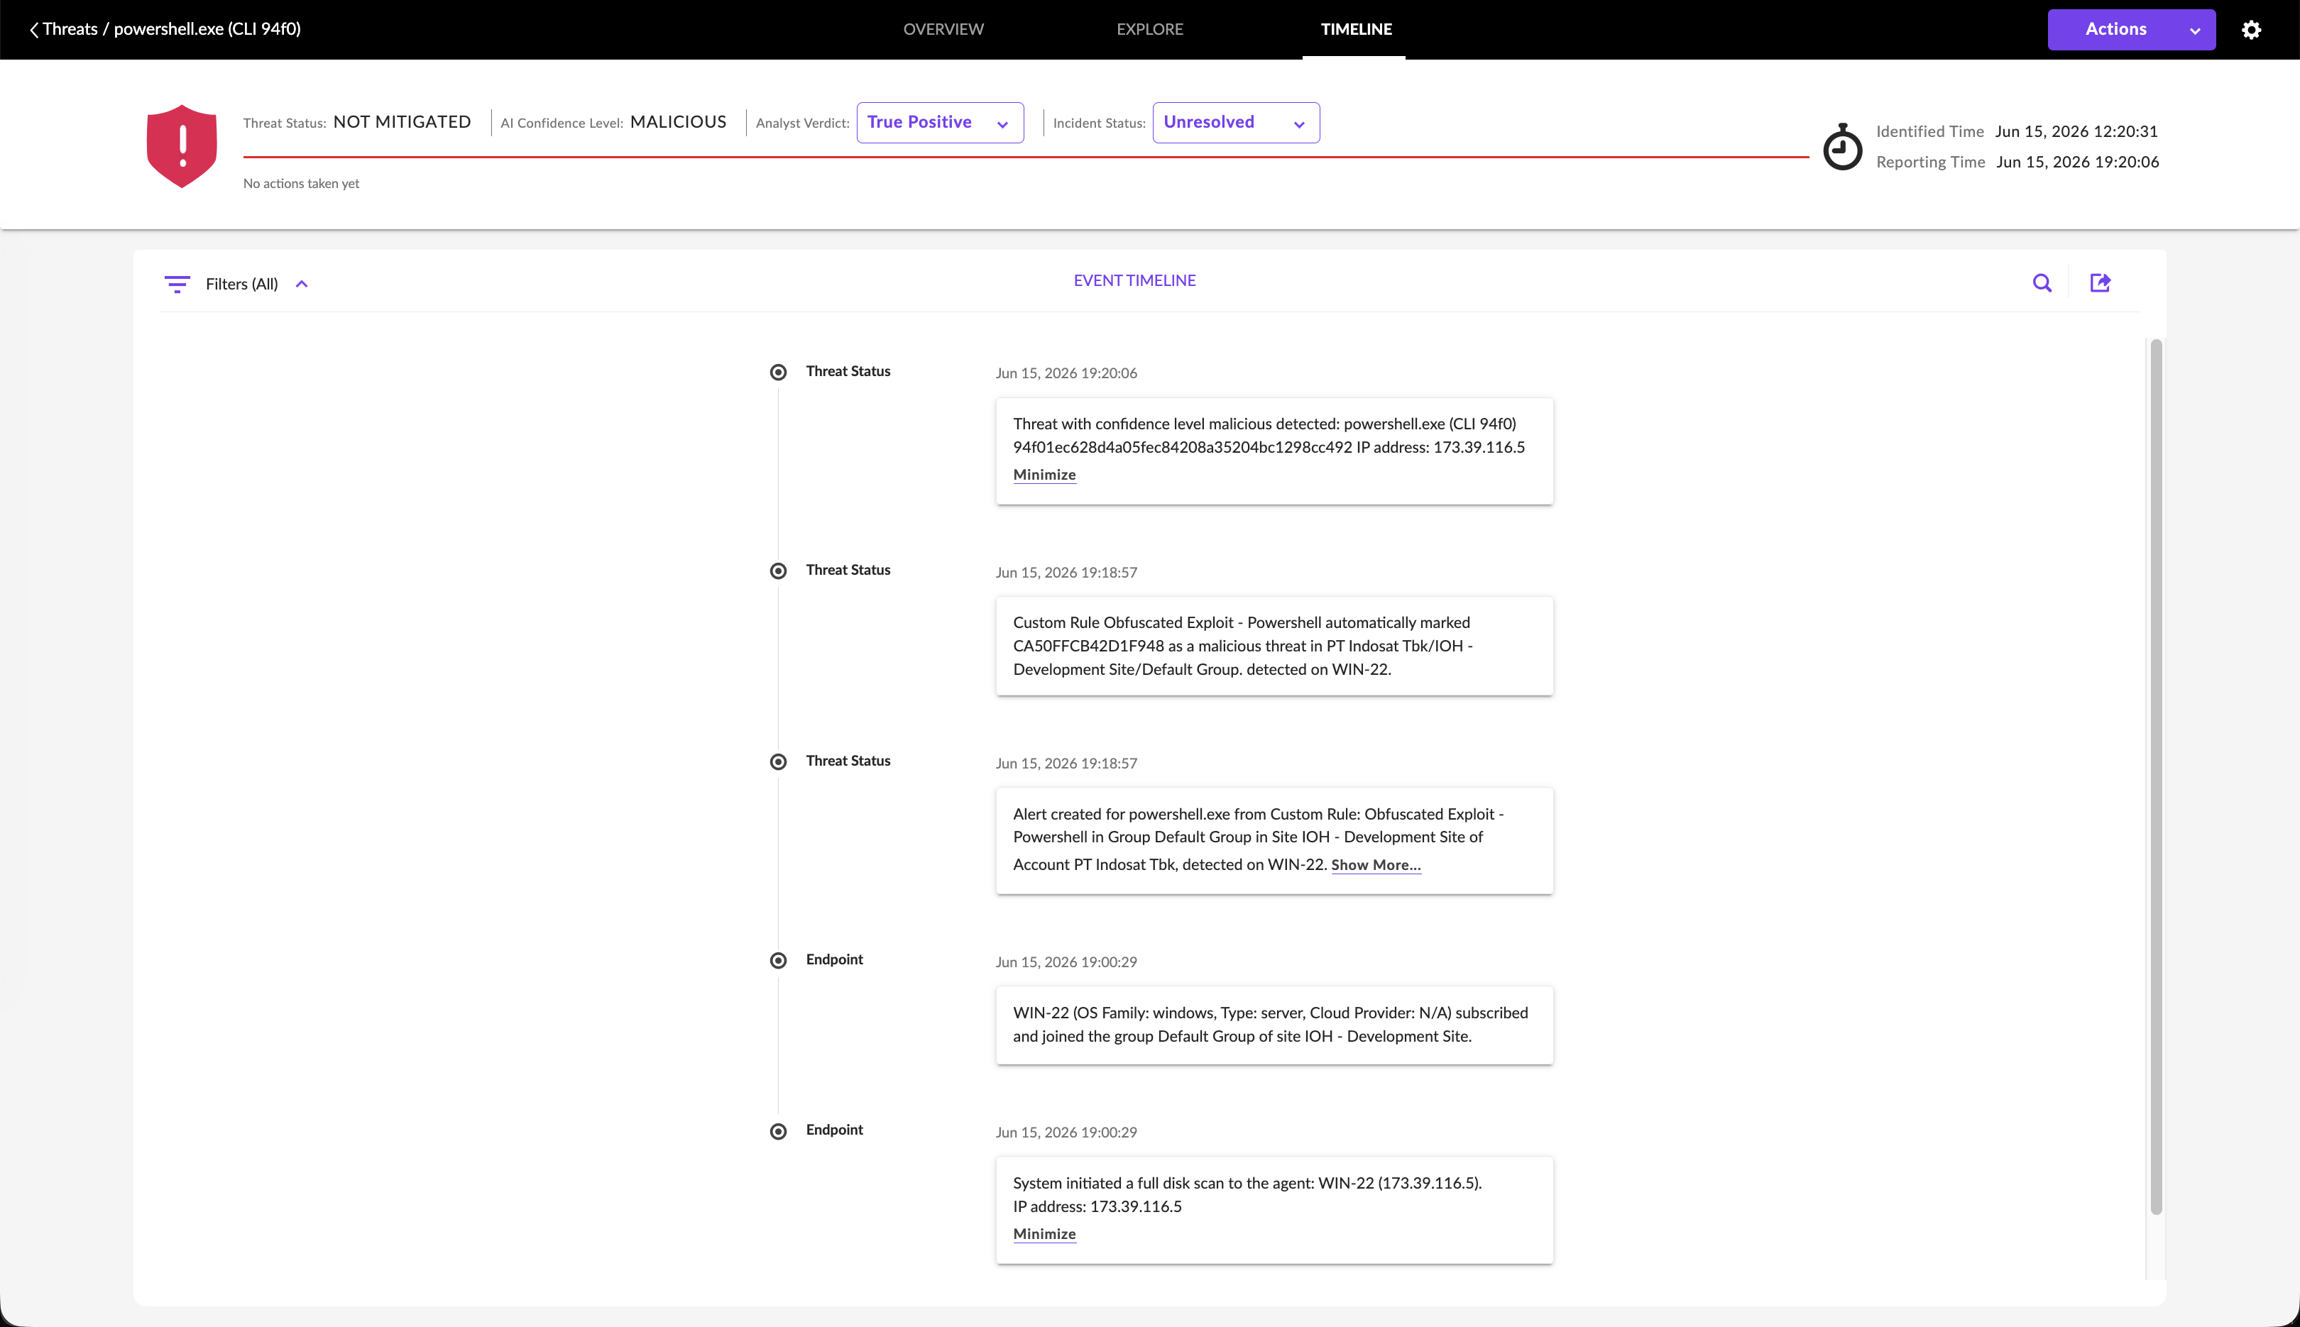Click Minimize in the full disk scan card

tap(1044, 1234)
